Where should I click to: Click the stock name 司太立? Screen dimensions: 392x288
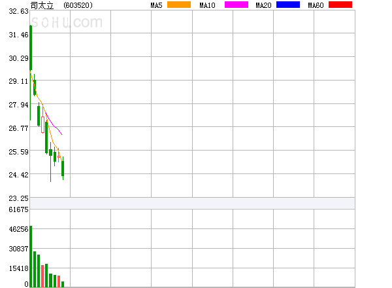(x=42, y=5)
